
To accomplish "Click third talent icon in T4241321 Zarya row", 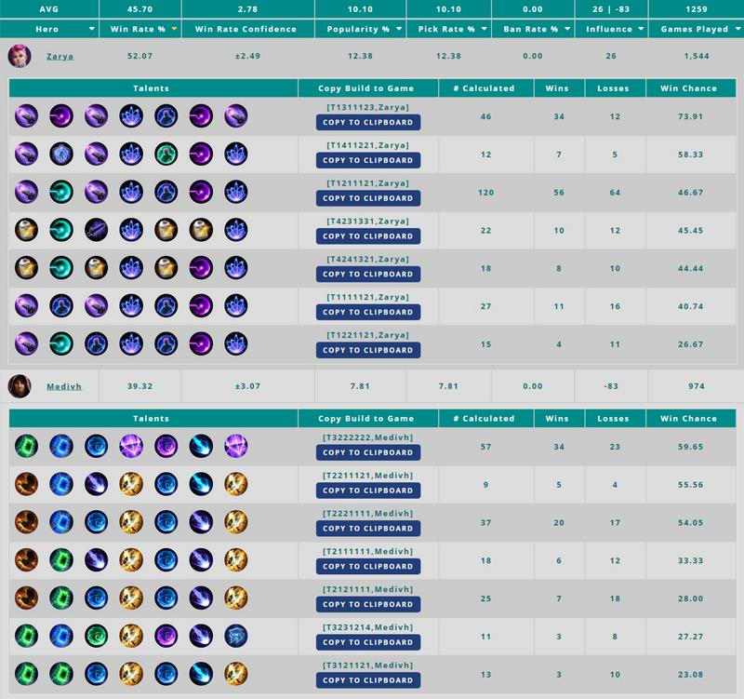I will click(x=97, y=268).
